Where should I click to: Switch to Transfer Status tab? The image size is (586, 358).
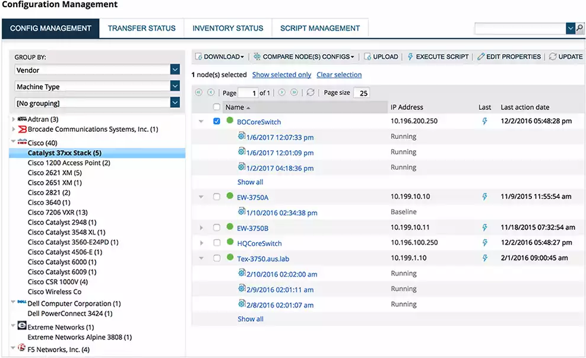pos(142,28)
